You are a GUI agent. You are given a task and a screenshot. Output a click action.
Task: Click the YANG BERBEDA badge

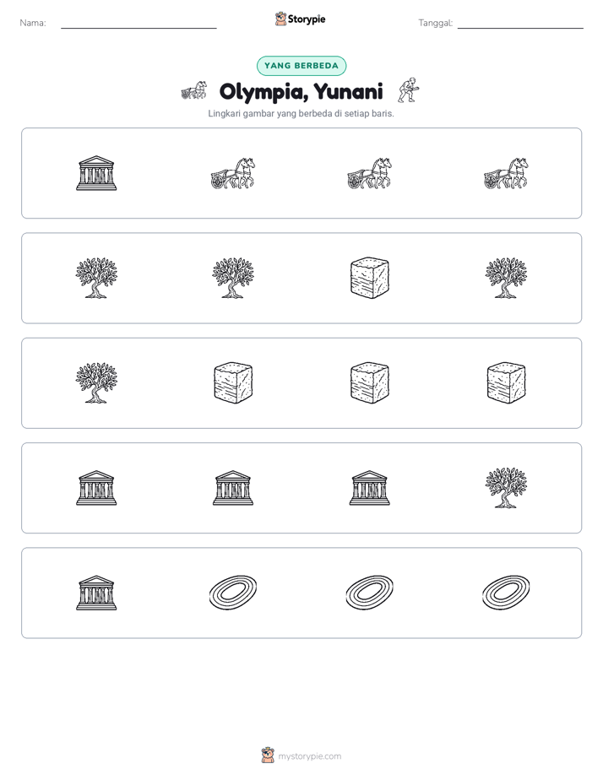301,66
